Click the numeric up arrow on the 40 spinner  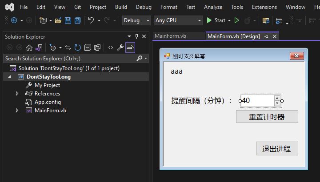(277, 98)
